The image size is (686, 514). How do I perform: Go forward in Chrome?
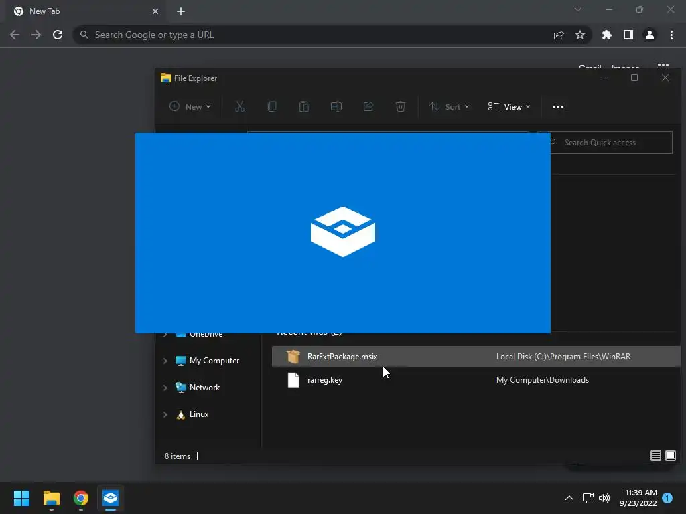click(36, 35)
